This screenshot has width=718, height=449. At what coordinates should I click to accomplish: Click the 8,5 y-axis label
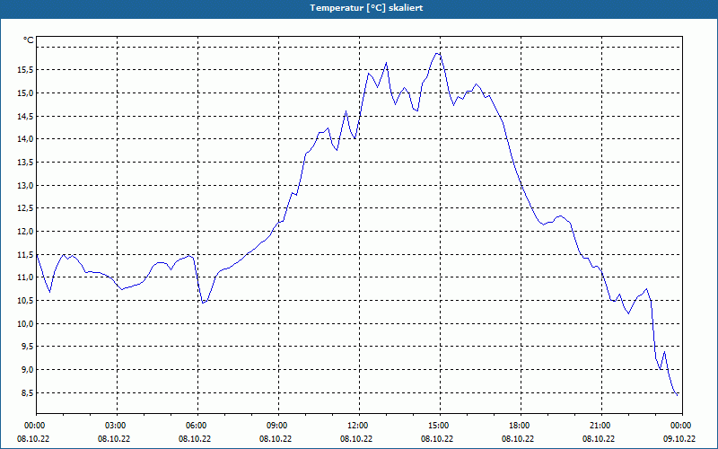[x=27, y=392]
